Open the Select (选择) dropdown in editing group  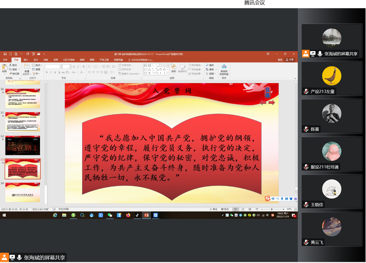coord(211,74)
